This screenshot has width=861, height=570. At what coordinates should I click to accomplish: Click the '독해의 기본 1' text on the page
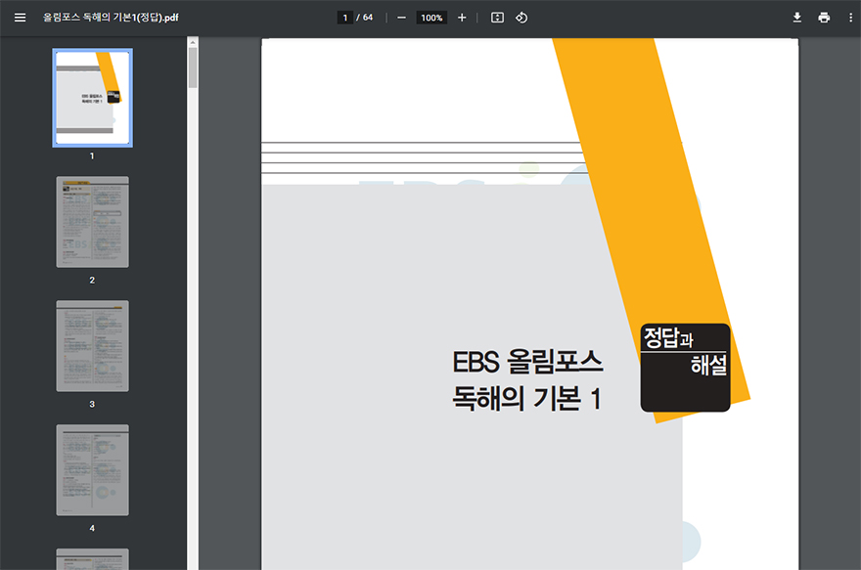point(526,399)
